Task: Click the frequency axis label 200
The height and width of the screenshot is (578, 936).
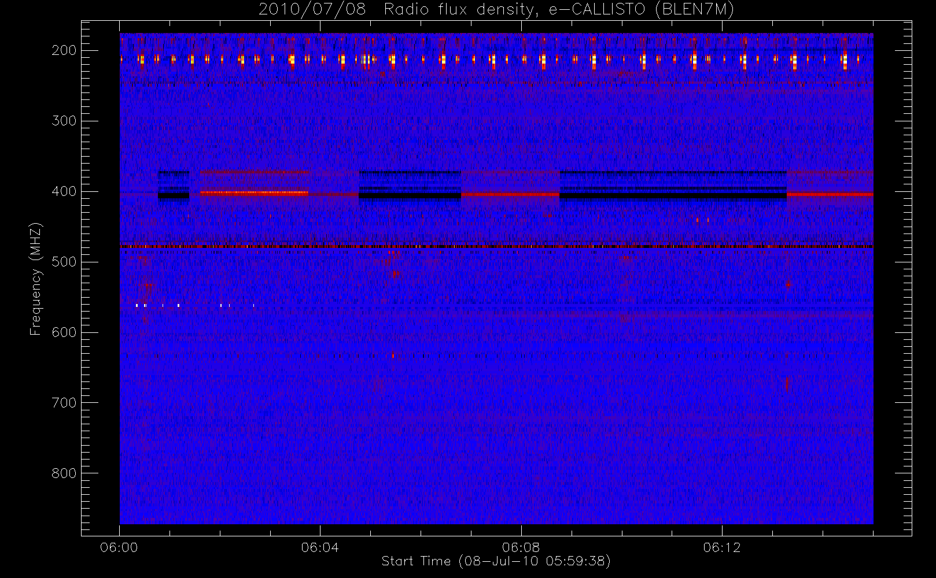Action: click(64, 50)
